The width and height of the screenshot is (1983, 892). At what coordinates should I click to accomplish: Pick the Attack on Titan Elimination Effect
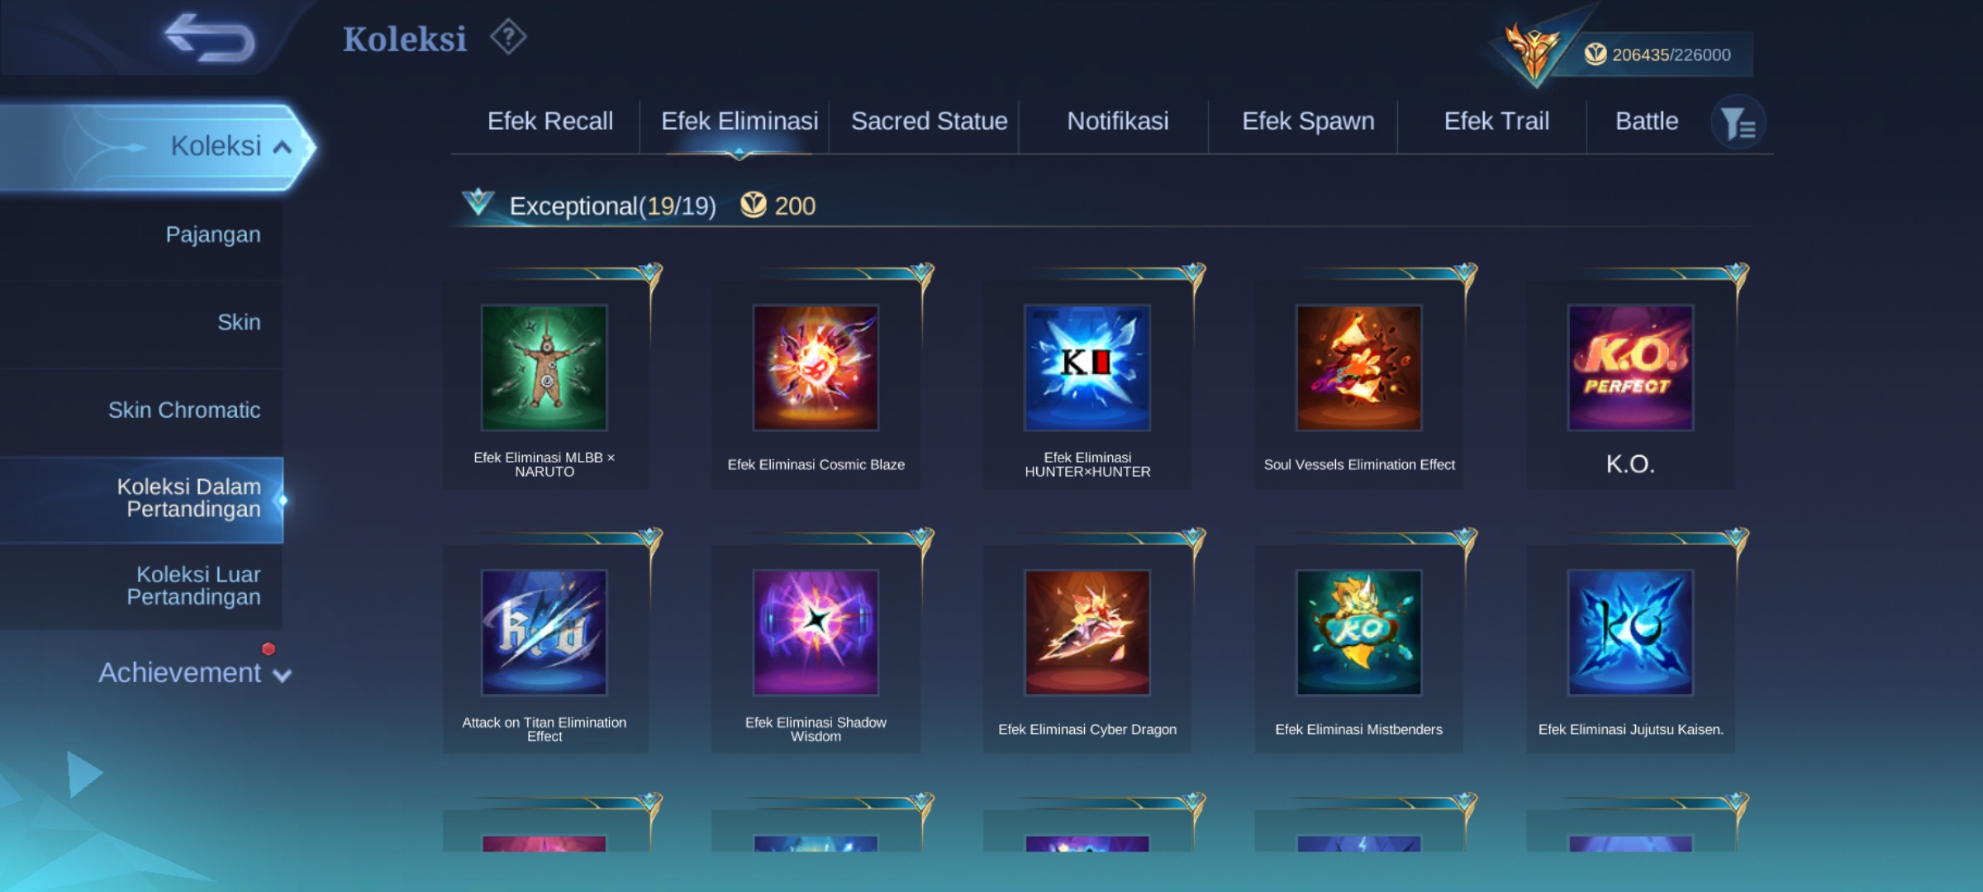(x=544, y=632)
